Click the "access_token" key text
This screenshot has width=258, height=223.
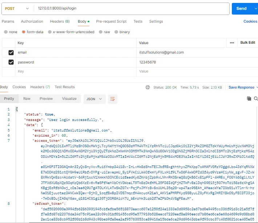click(x=48, y=141)
